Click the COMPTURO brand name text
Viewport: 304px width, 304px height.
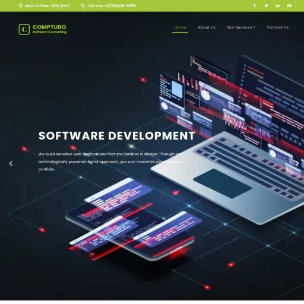[x=49, y=27]
